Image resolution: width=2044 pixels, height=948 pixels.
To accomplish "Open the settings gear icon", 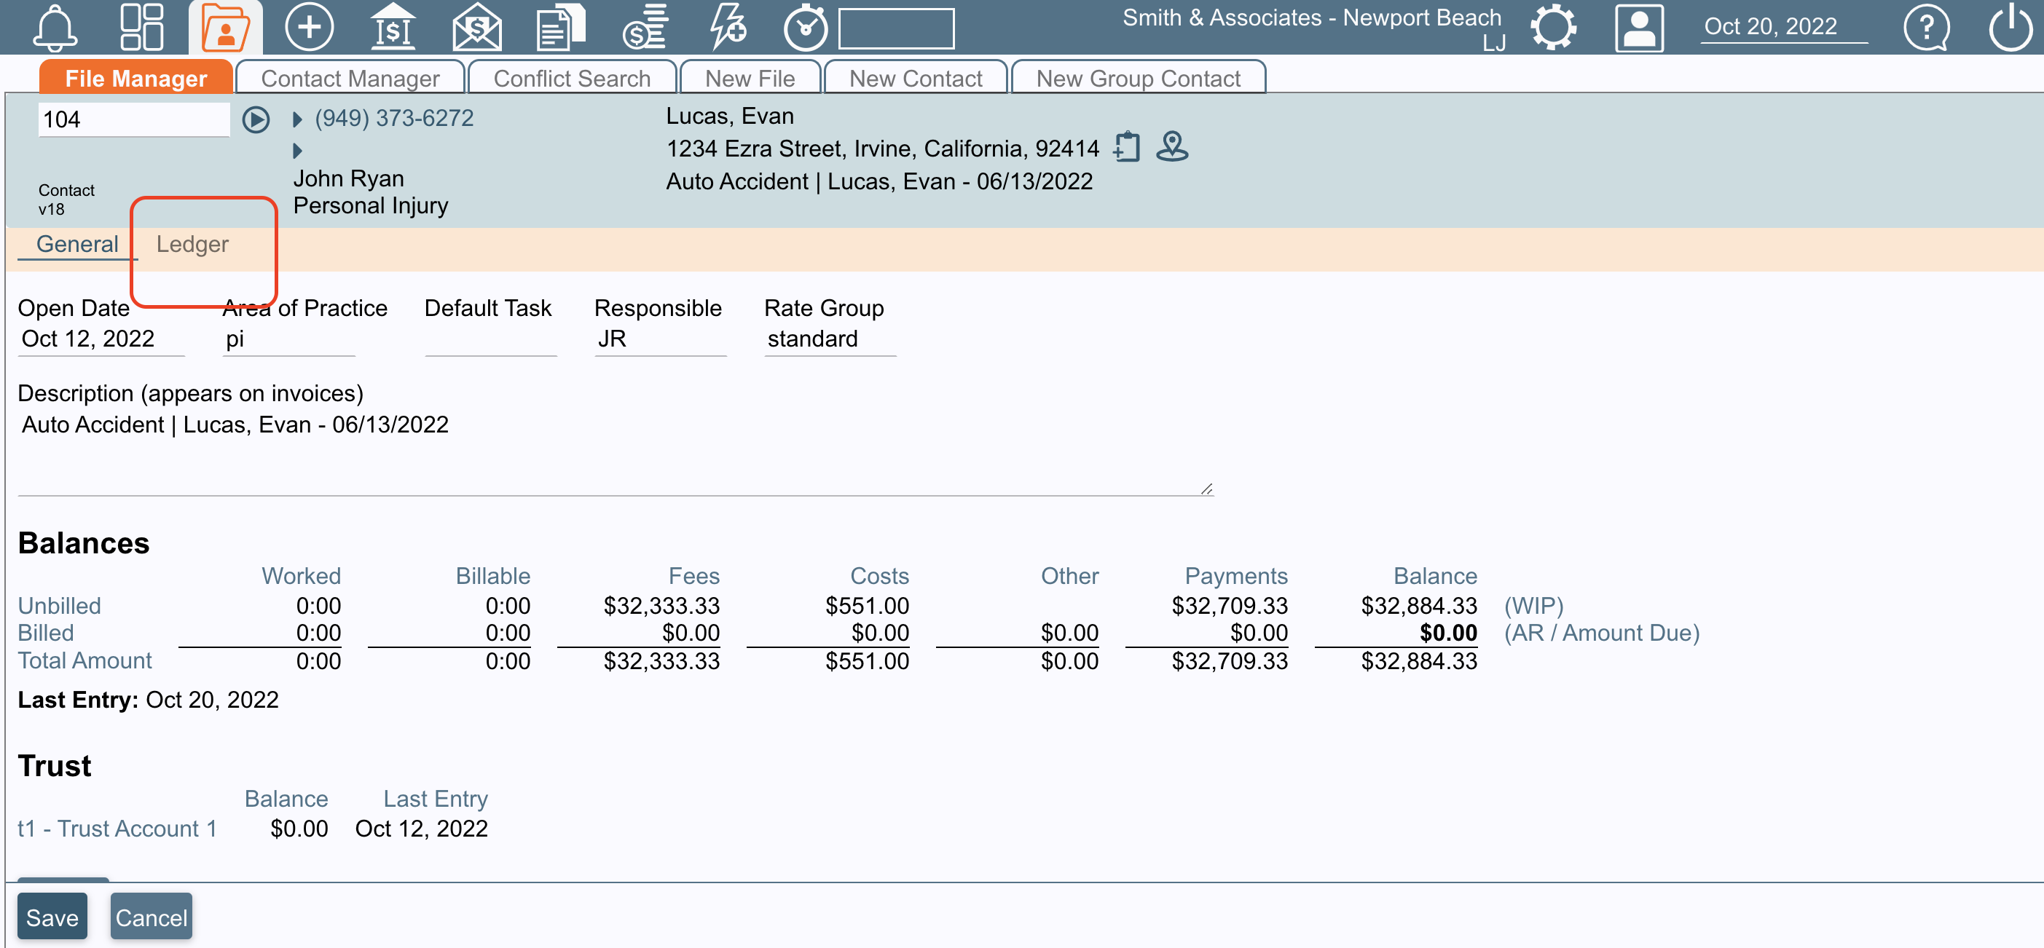I will pos(1555,26).
